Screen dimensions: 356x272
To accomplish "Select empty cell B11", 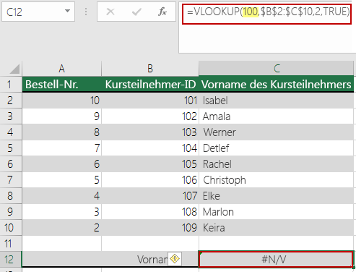I will [150, 244].
